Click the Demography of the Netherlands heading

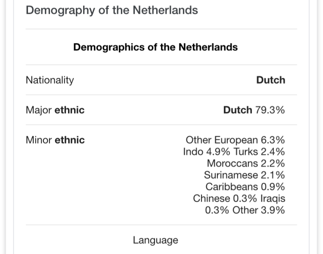(112, 10)
